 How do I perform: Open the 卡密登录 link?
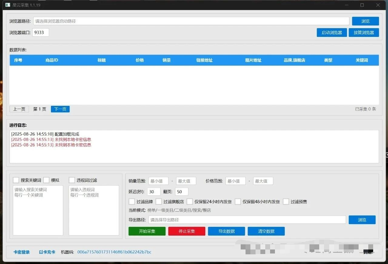22,252
